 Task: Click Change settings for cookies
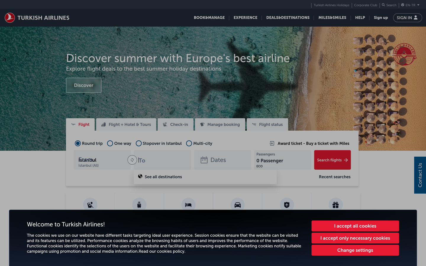pos(355,250)
